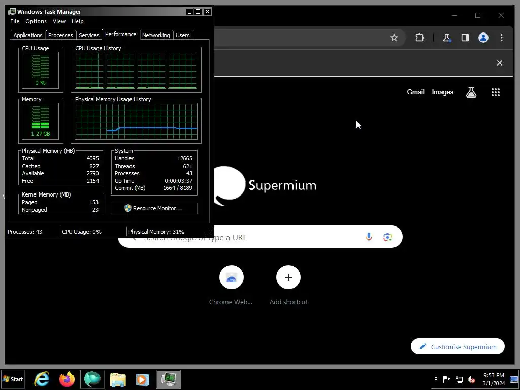
Task: Open the Windows Start button
Action: click(x=13, y=379)
